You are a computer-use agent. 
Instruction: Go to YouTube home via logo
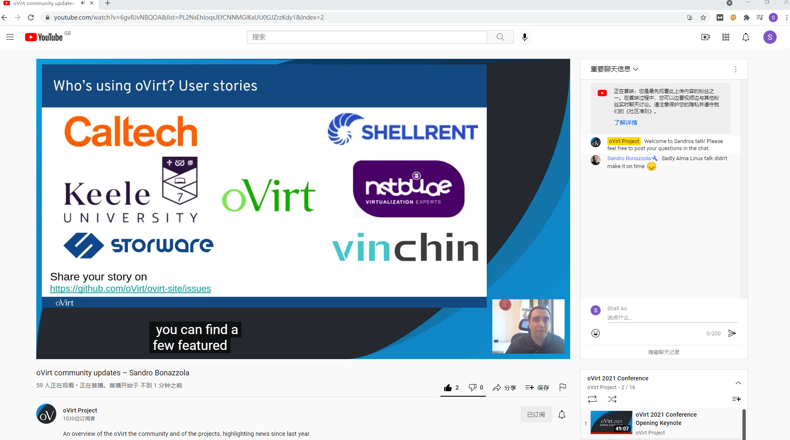(x=44, y=37)
